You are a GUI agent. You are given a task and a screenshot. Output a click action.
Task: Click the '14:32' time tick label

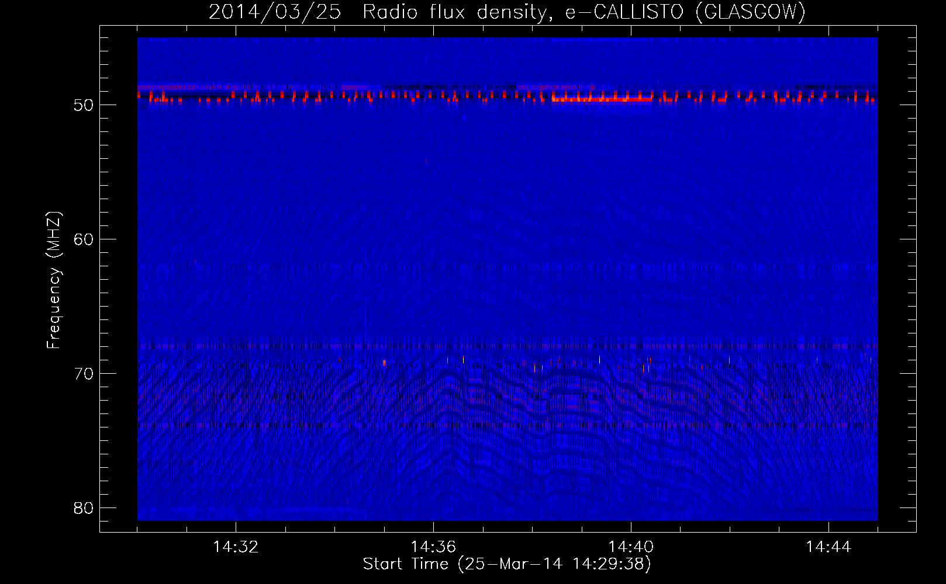[236, 547]
